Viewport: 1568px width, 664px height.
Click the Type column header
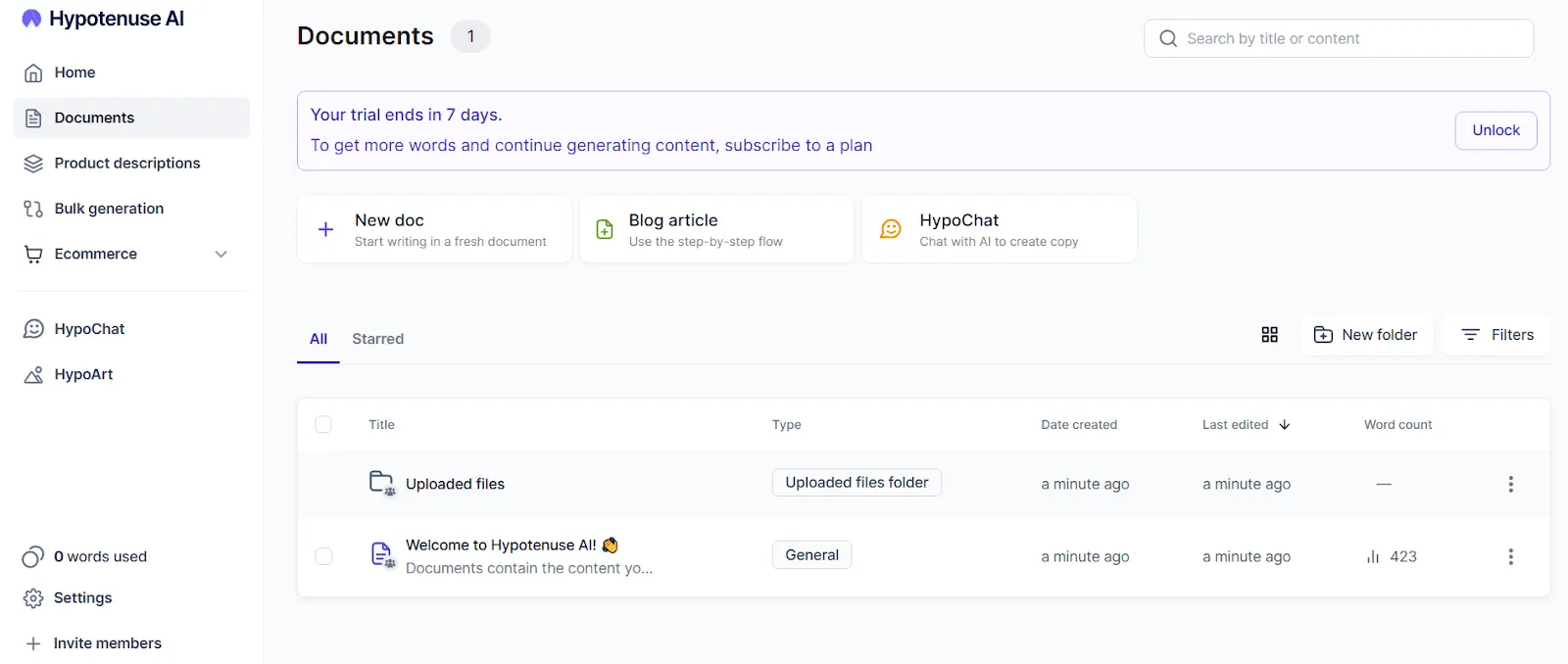pyautogui.click(x=787, y=425)
